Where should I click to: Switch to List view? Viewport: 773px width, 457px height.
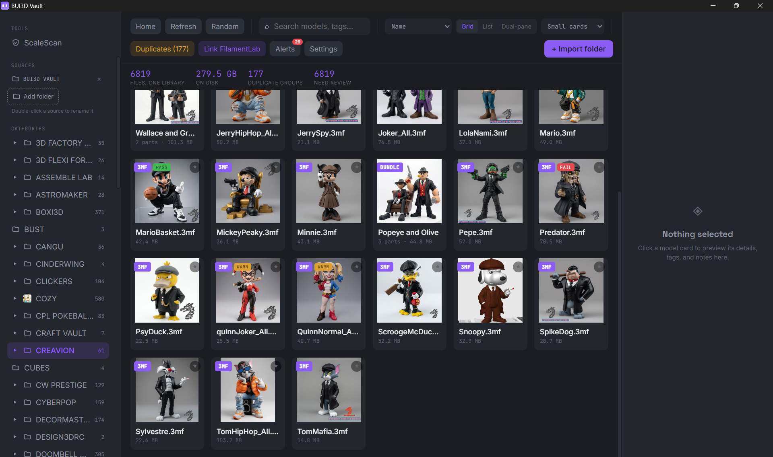tap(487, 27)
